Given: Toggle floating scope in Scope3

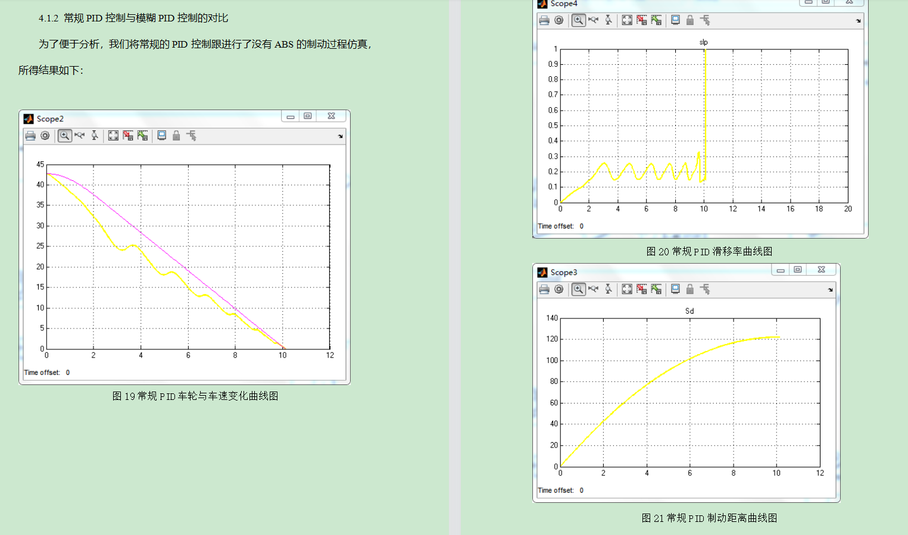Looking at the screenshot, I should point(675,289).
